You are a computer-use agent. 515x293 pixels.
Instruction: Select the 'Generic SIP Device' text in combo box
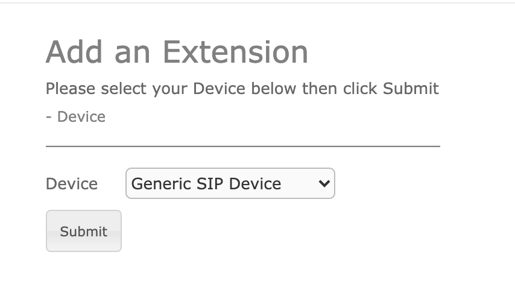pyautogui.click(x=206, y=184)
